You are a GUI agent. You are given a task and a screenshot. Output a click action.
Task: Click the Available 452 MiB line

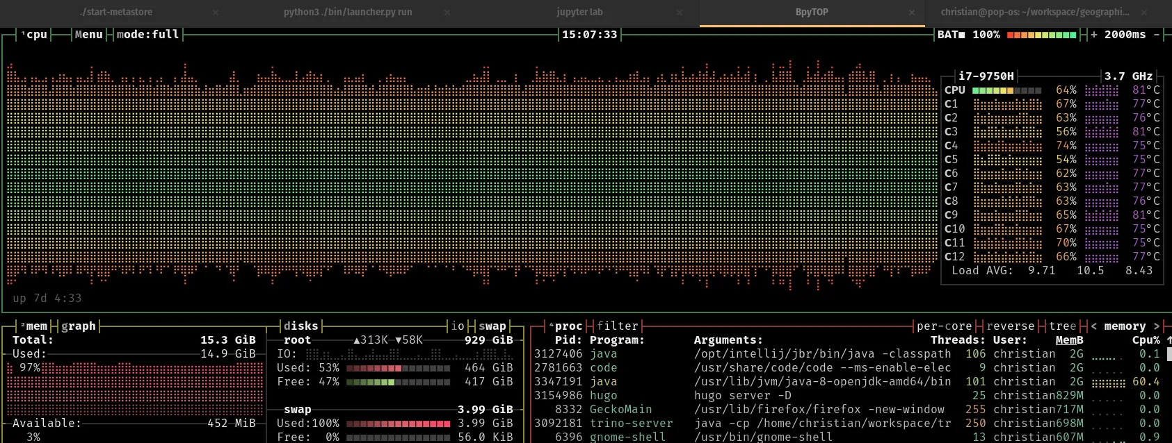click(x=134, y=424)
